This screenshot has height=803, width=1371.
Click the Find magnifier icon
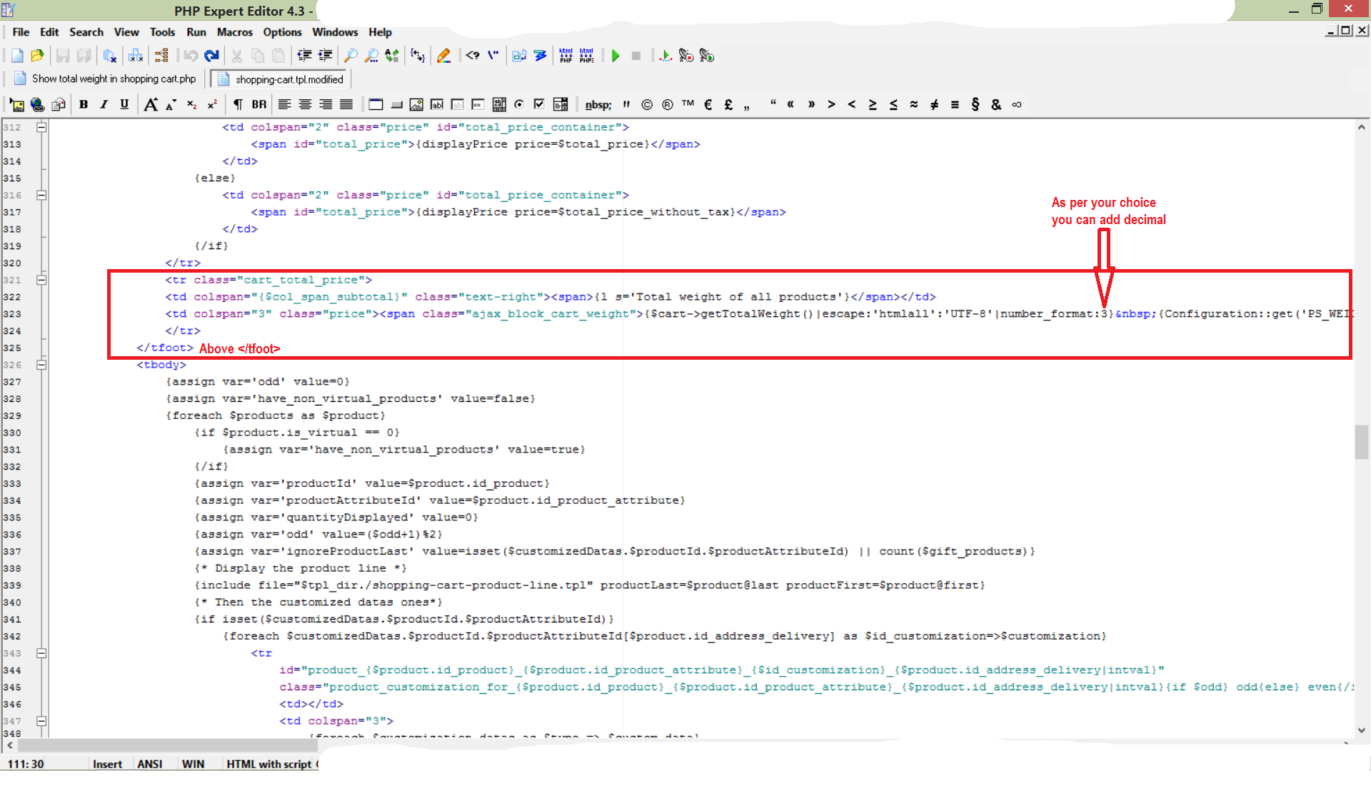pyautogui.click(x=351, y=56)
